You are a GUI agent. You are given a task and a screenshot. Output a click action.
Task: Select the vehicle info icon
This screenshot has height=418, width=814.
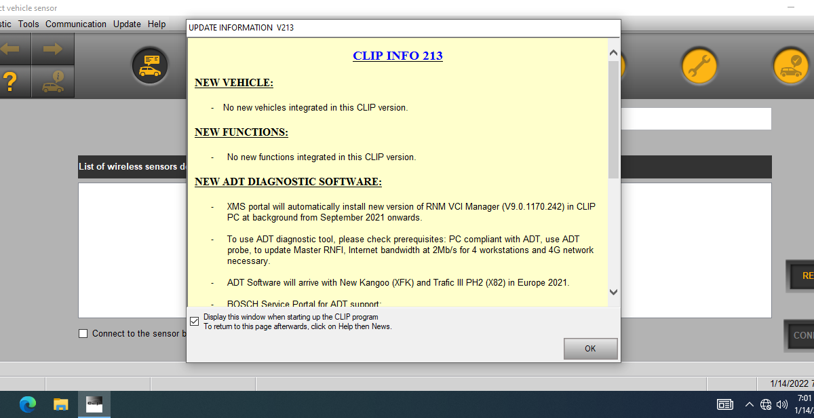[x=53, y=81]
